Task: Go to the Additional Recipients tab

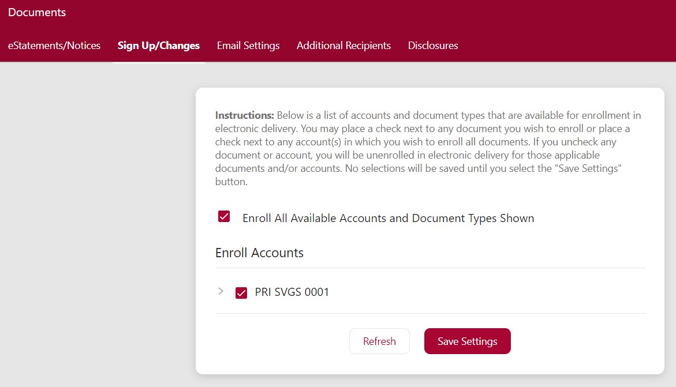Action: 343,46
